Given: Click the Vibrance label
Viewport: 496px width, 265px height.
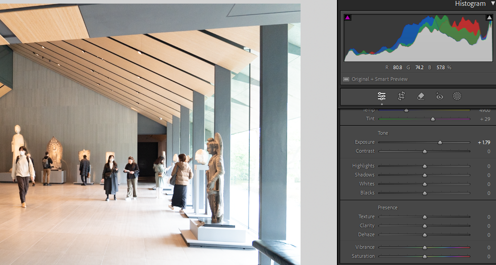Looking at the screenshot, I should (365, 247).
